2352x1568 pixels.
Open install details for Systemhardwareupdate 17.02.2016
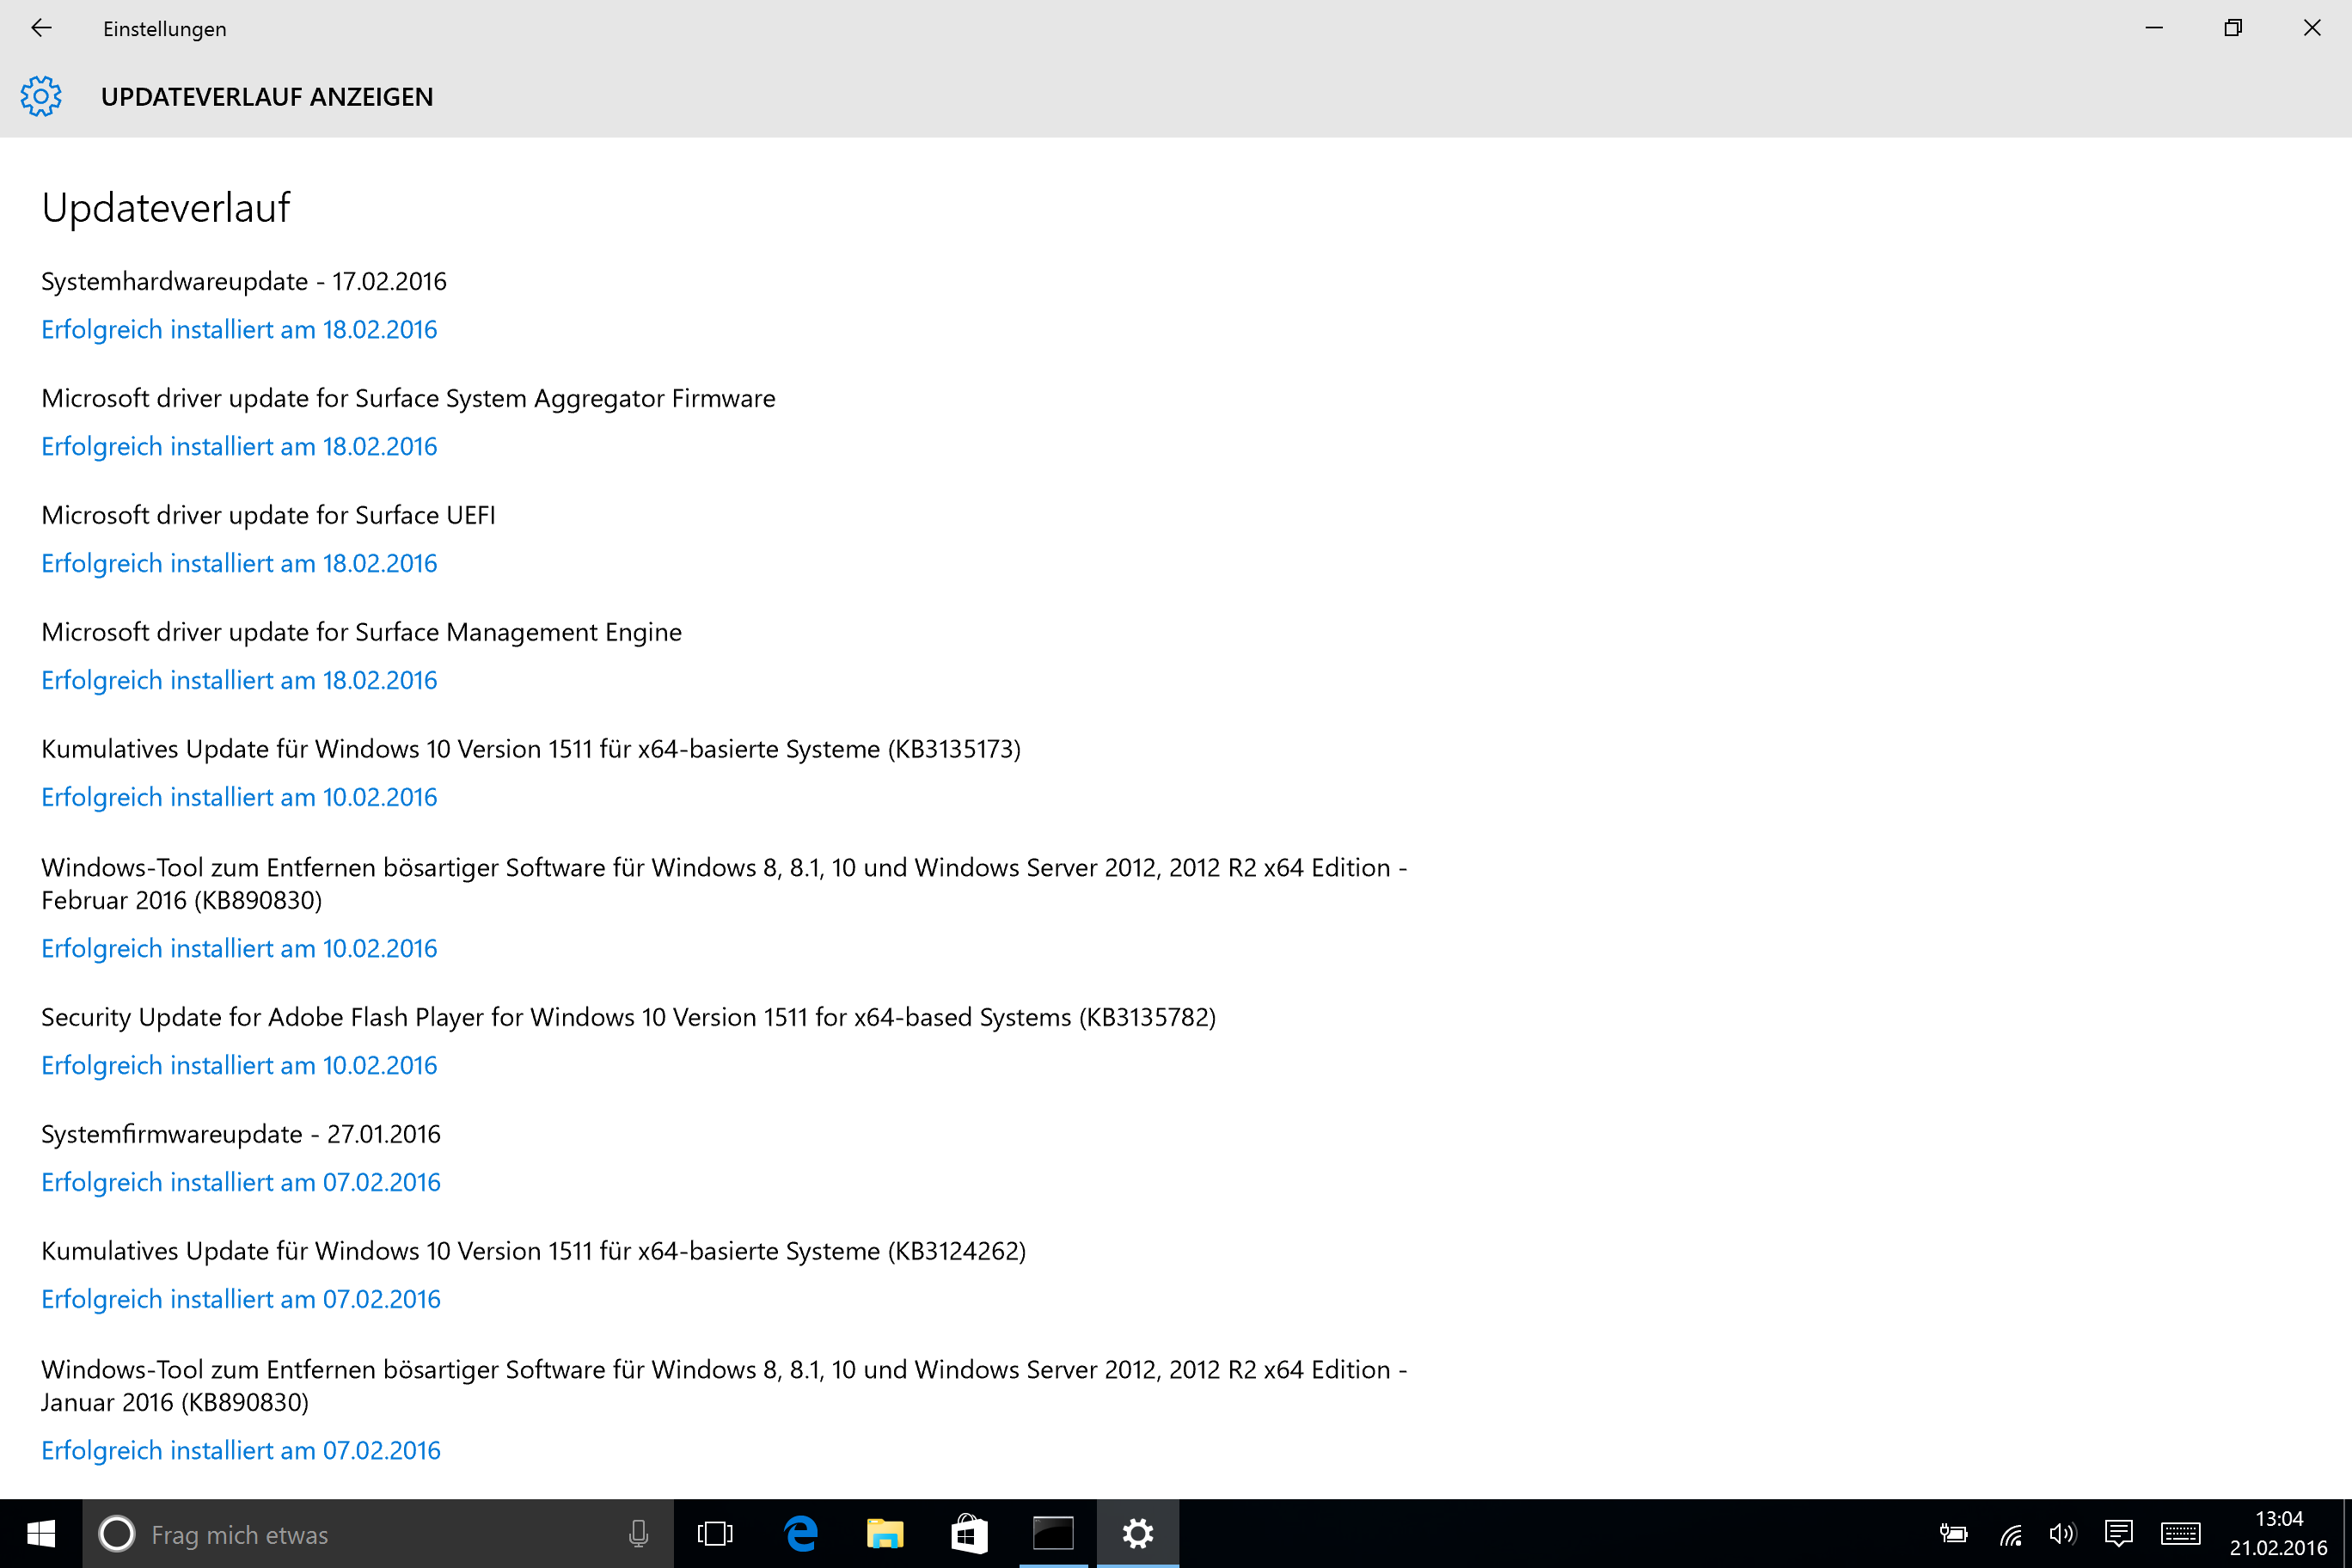pyautogui.click(x=239, y=330)
